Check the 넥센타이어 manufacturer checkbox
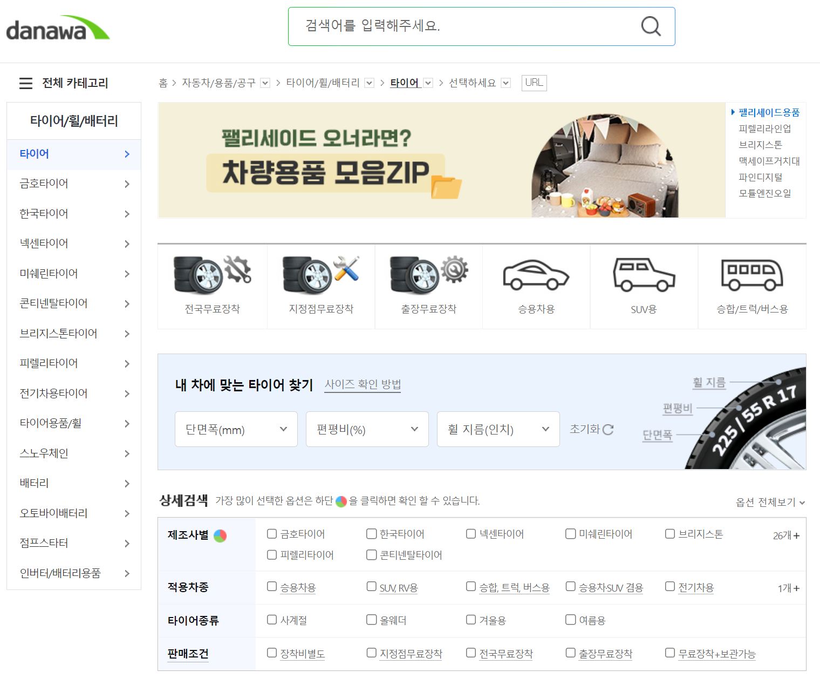The height and width of the screenshot is (685, 820). tap(471, 534)
